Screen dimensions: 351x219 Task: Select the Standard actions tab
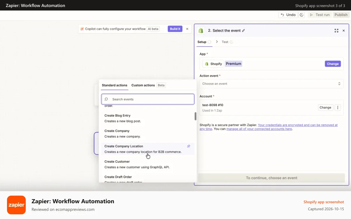point(114,85)
